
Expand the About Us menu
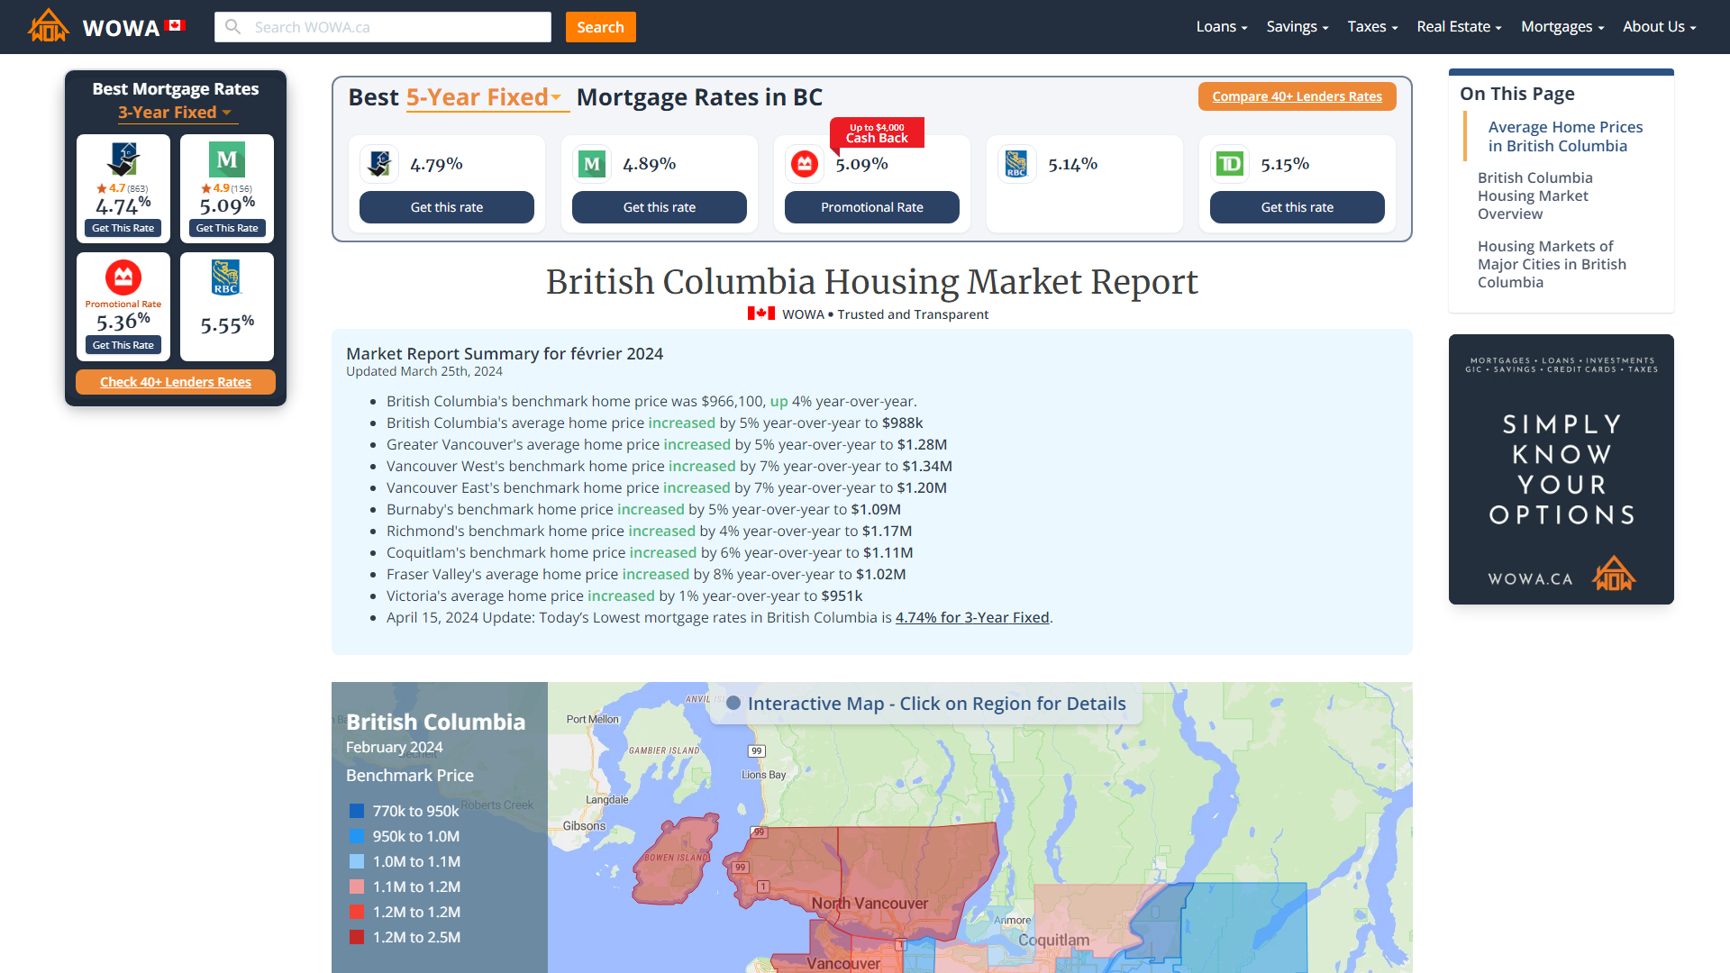tap(1660, 27)
